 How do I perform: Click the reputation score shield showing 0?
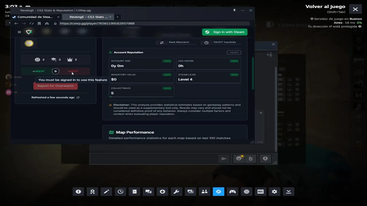pos(56,71)
